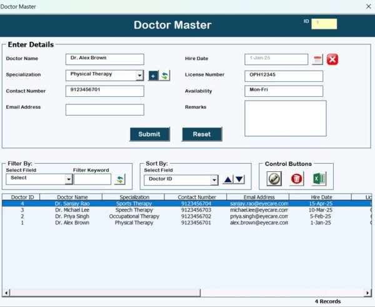Add a new specialization with plus icon
375x307 pixels.
tap(153, 76)
